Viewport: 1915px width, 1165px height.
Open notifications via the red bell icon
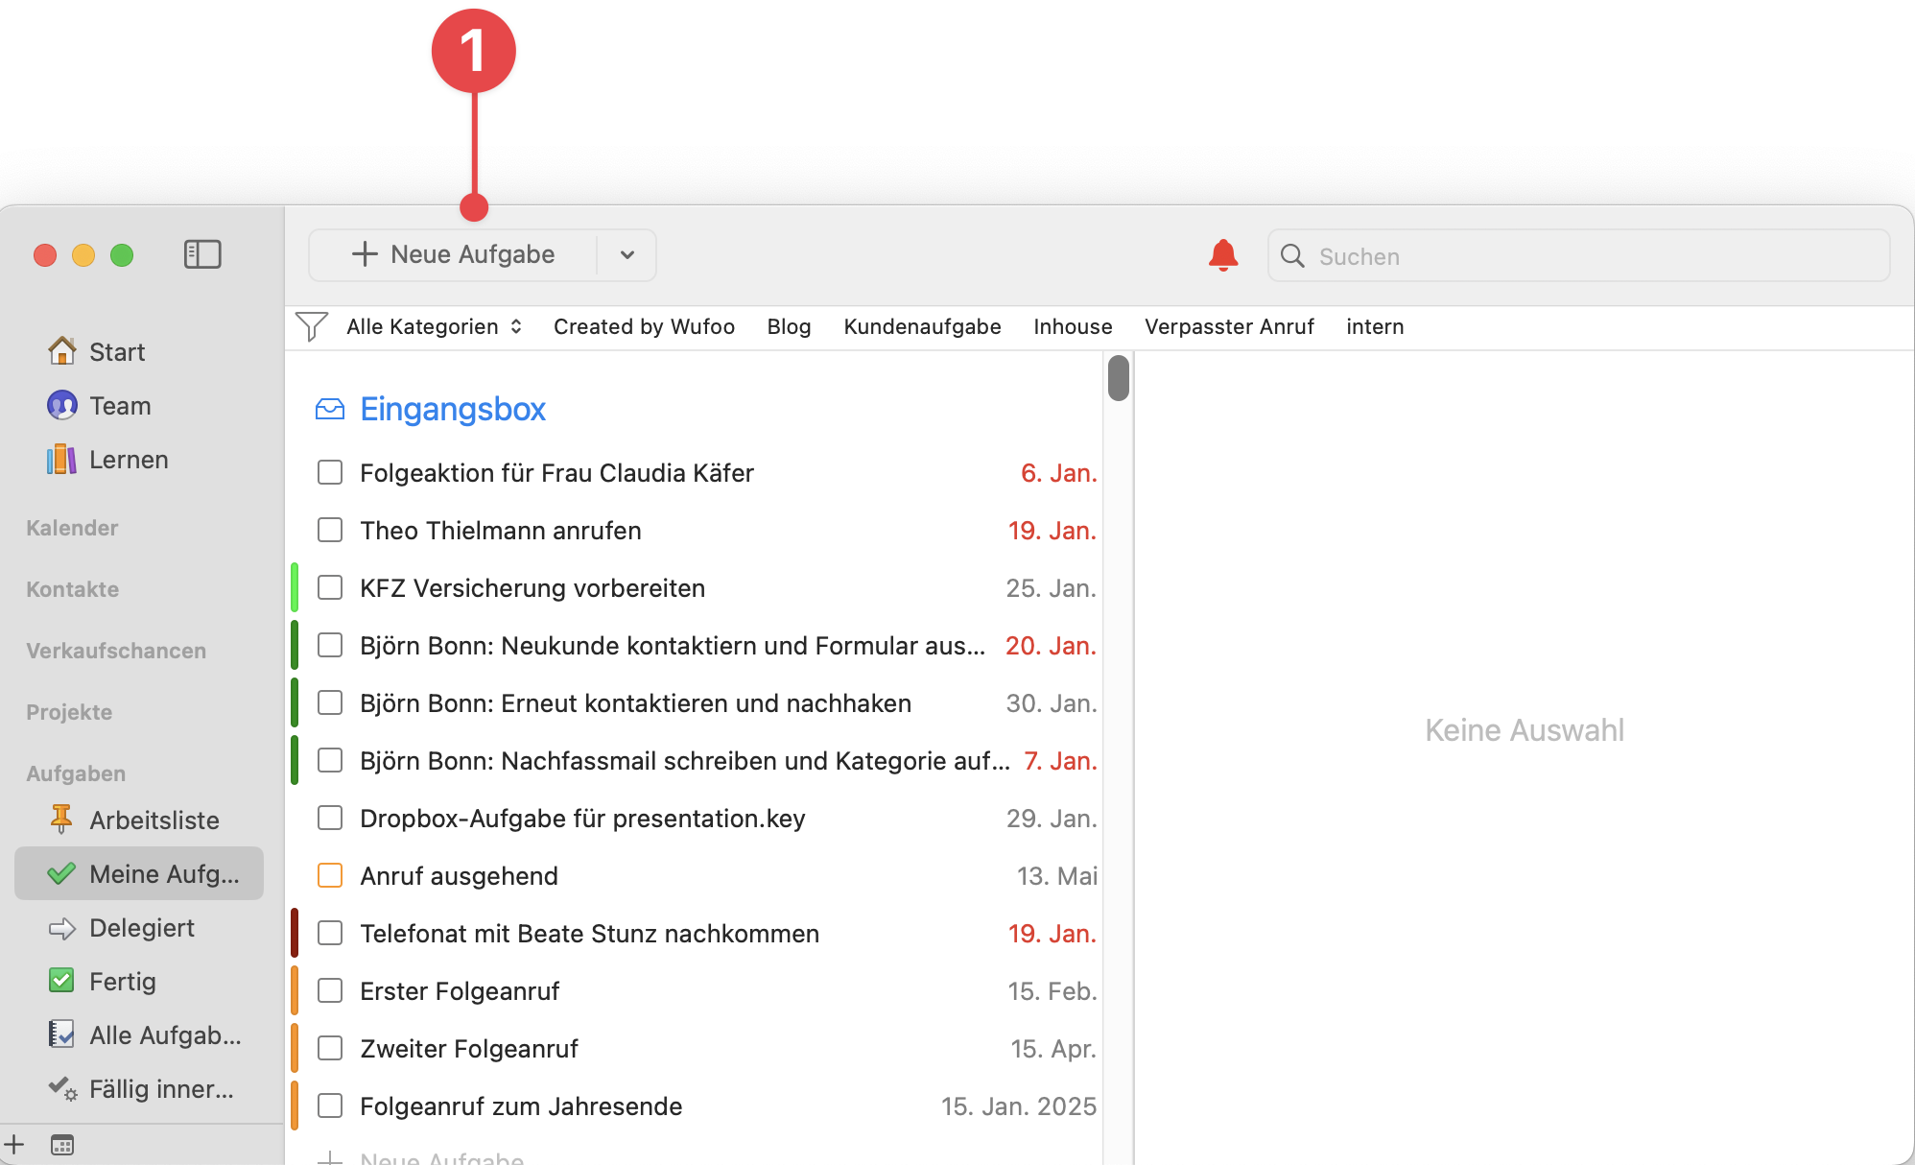(1223, 255)
